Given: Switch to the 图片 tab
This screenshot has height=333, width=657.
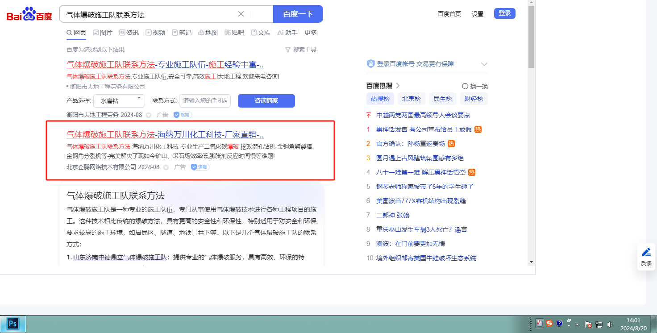Looking at the screenshot, I should pos(103,33).
